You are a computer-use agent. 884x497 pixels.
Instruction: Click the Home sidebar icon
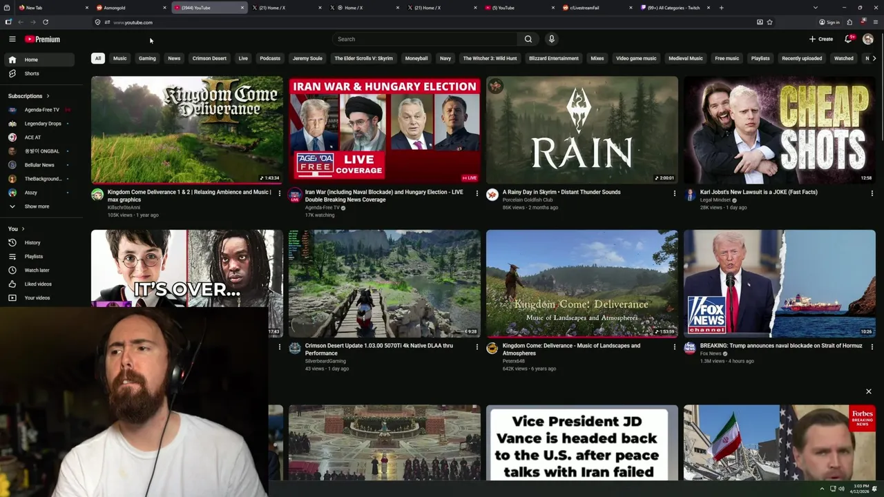(12, 60)
